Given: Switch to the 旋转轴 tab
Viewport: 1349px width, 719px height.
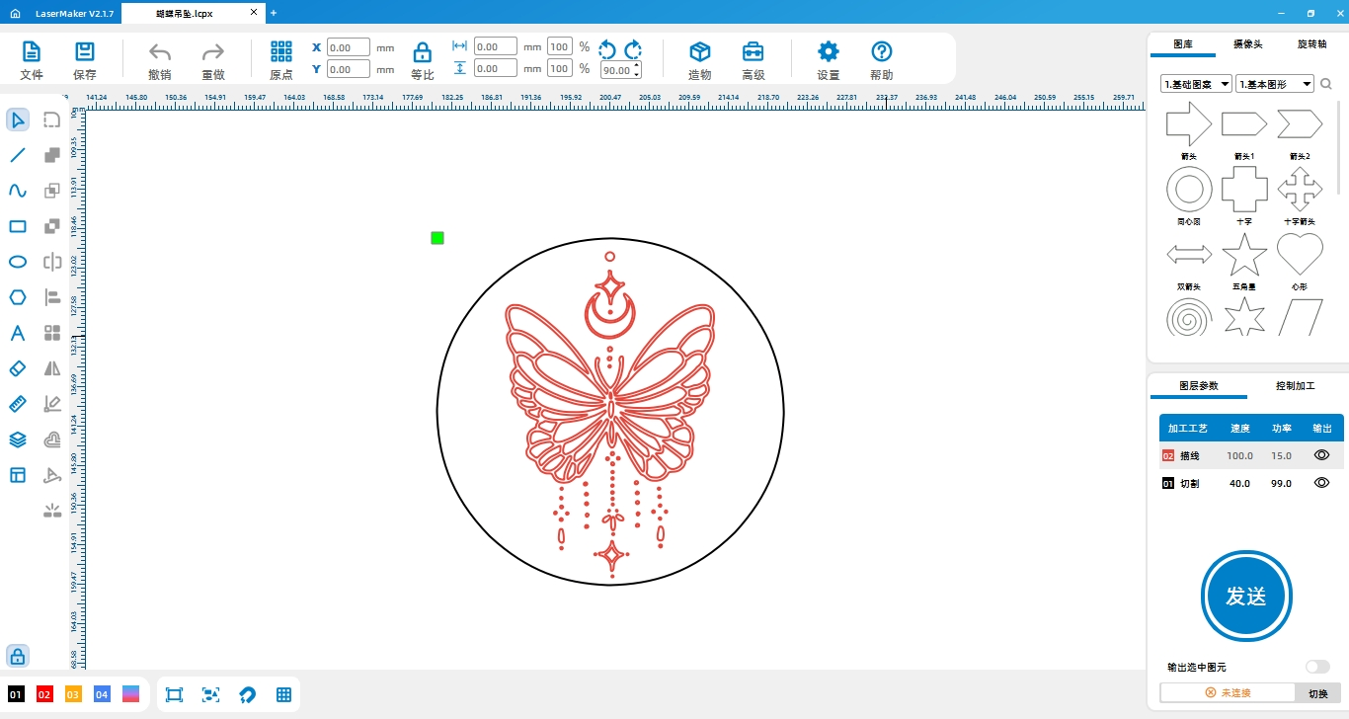Looking at the screenshot, I should click(x=1311, y=44).
